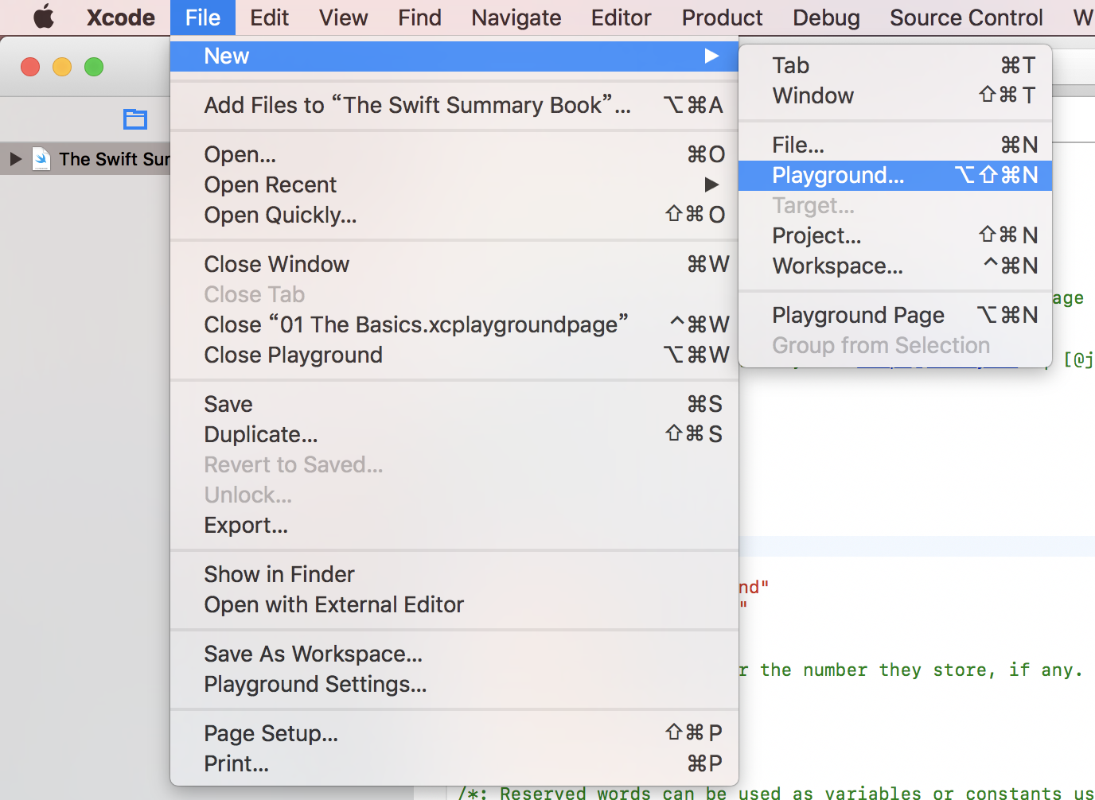Choose Print…
Viewport: 1095px width, 800px height.
[x=454, y=763]
